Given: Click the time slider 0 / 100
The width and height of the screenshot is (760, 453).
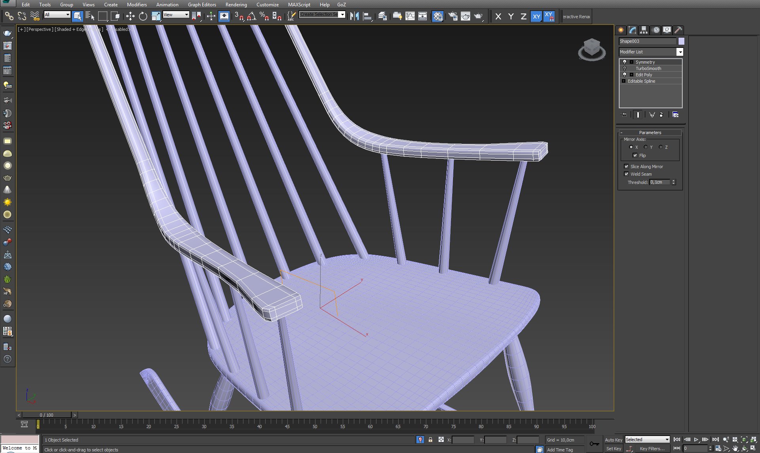Looking at the screenshot, I should [x=47, y=415].
